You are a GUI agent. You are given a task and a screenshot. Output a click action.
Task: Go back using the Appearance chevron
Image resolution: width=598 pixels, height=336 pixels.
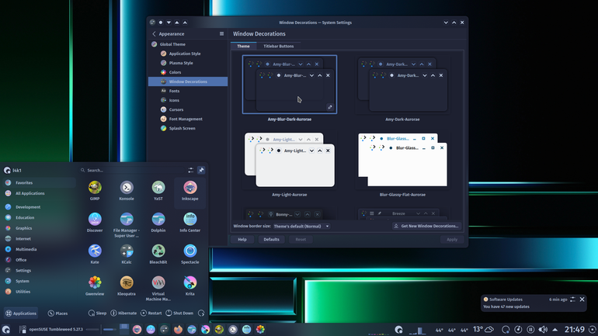tap(154, 33)
